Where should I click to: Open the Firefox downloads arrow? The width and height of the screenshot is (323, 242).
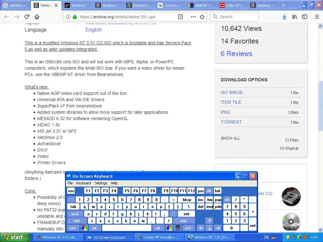pyautogui.click(x=285, y=17)
